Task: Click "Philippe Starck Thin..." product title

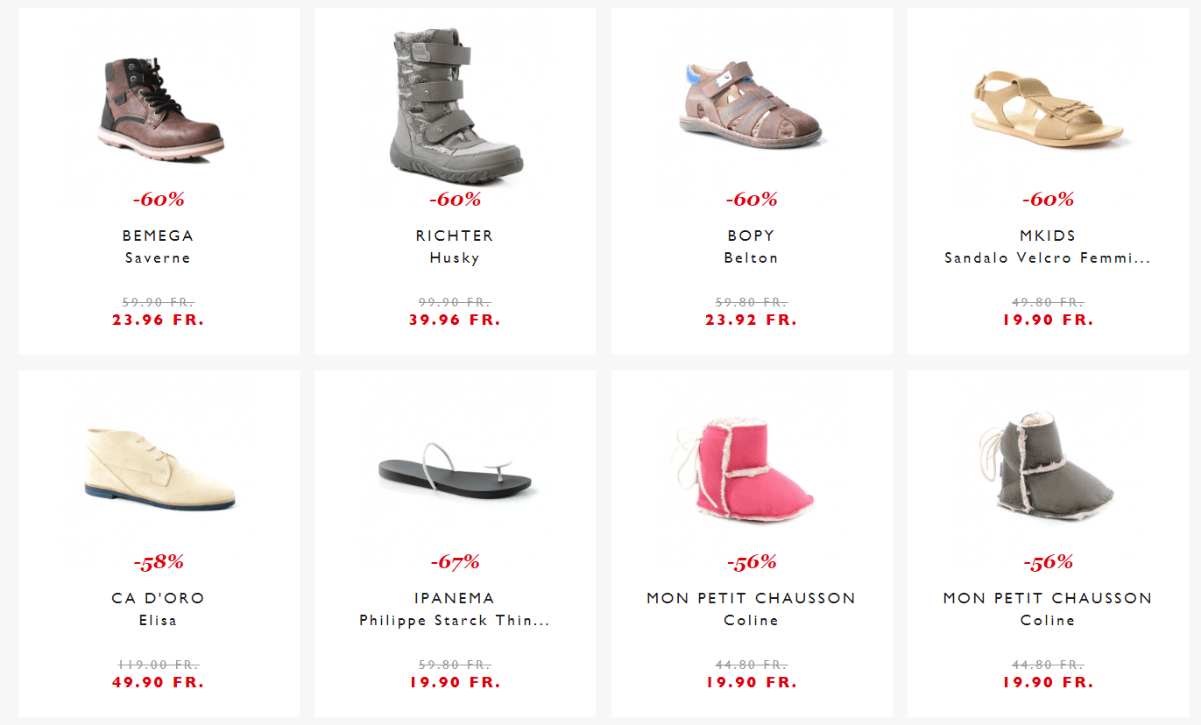Action: 455,621
